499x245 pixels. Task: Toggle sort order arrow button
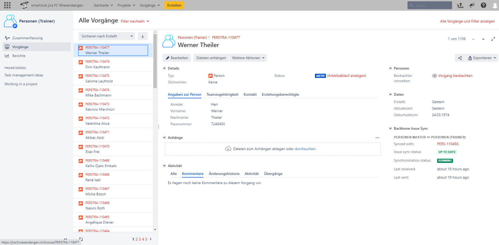click(x=143, y=36)
